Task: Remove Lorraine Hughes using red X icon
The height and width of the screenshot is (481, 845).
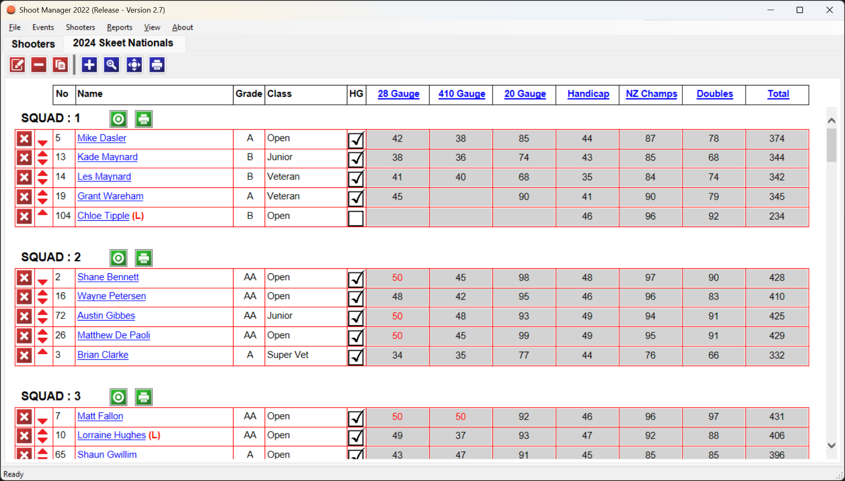Action: (24, 436)
